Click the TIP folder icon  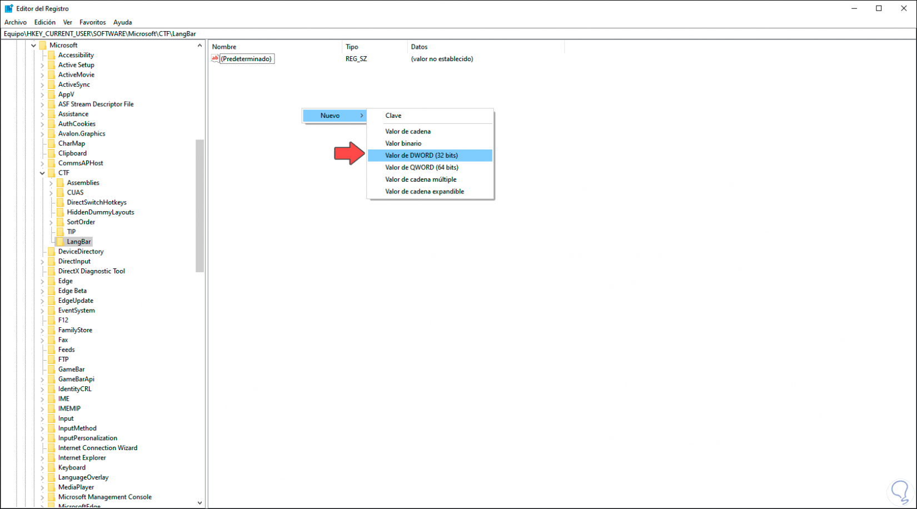[x=60, y=232]
